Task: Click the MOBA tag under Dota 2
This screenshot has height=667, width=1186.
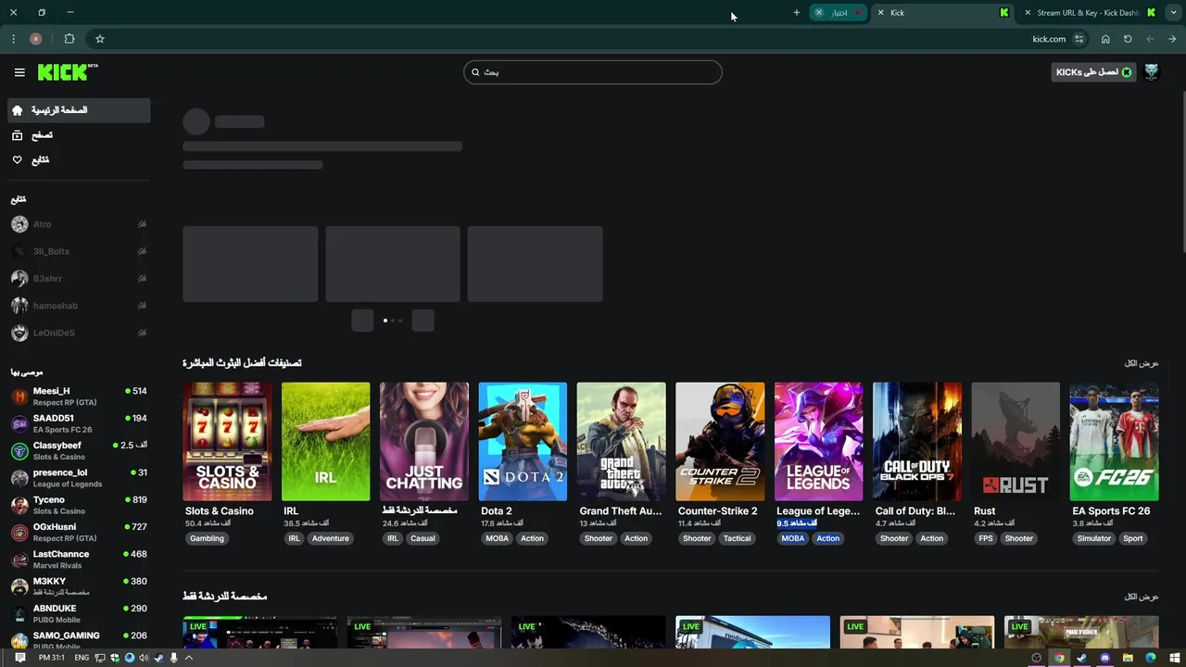Action: pyautogui.click(x=498, y=538)
